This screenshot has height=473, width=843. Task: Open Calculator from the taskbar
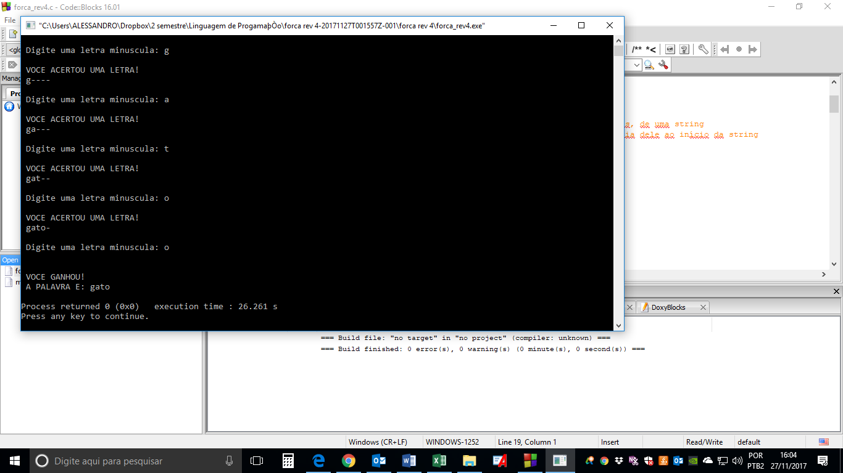288,461
